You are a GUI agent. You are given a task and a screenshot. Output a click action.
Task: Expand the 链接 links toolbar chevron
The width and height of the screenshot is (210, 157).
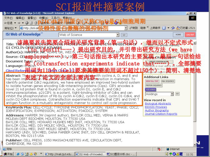[x=148, y=27]
